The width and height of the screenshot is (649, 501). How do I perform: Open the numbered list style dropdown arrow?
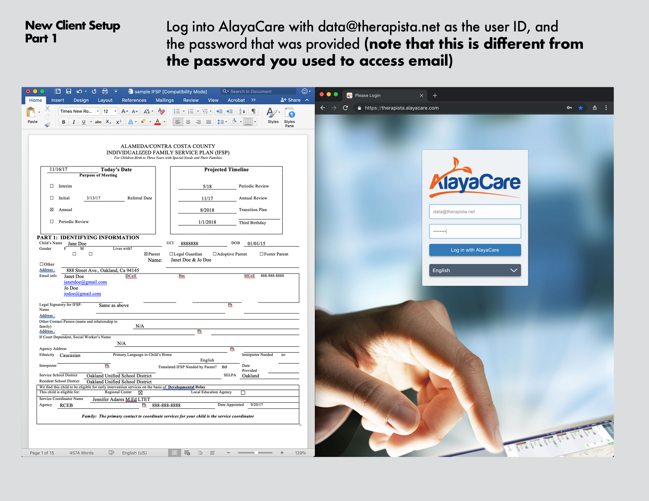198,111
